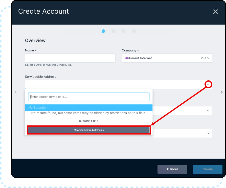Click the Name input field
The height and width of the screenshot is (188, 226).
point(70,58)
